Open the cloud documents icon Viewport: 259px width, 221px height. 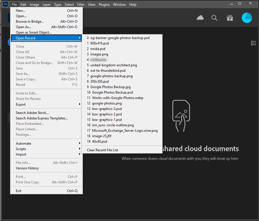pyautogui.click(x=200, y=18)
